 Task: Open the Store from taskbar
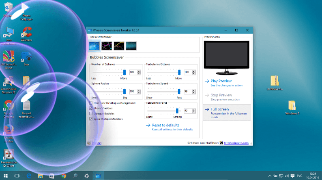point(52,176)
